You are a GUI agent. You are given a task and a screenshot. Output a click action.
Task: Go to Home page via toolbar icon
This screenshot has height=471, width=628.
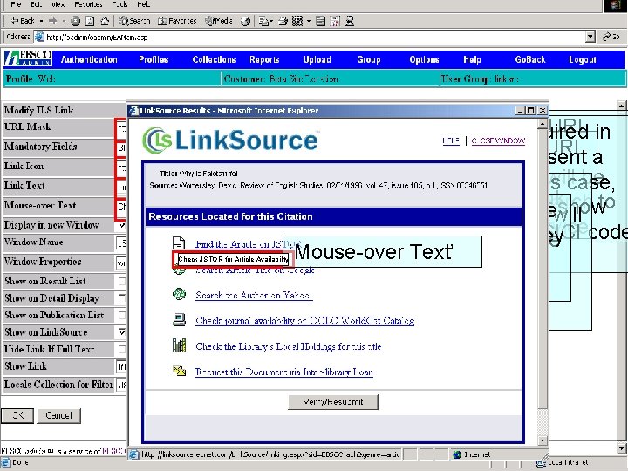105,21
